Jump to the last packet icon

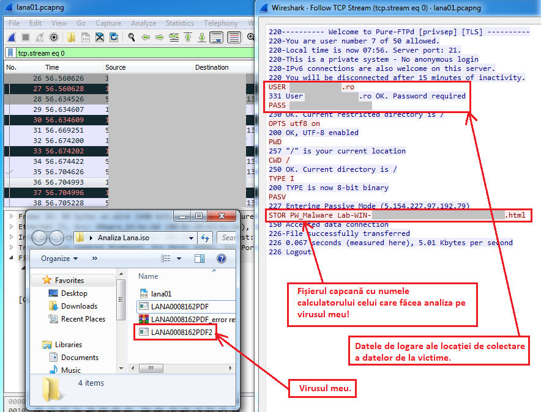(202, 37)
